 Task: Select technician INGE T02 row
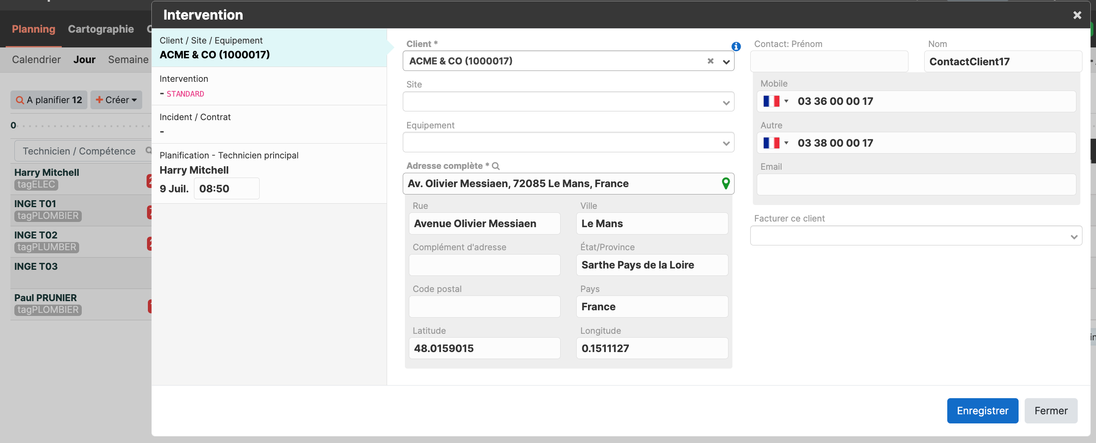click(81, 242)
